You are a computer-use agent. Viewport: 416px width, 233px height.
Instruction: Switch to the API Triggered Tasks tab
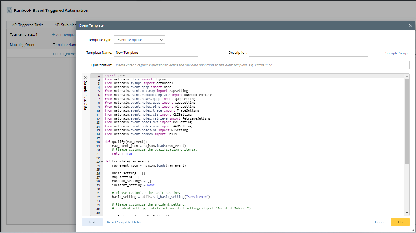28,25
